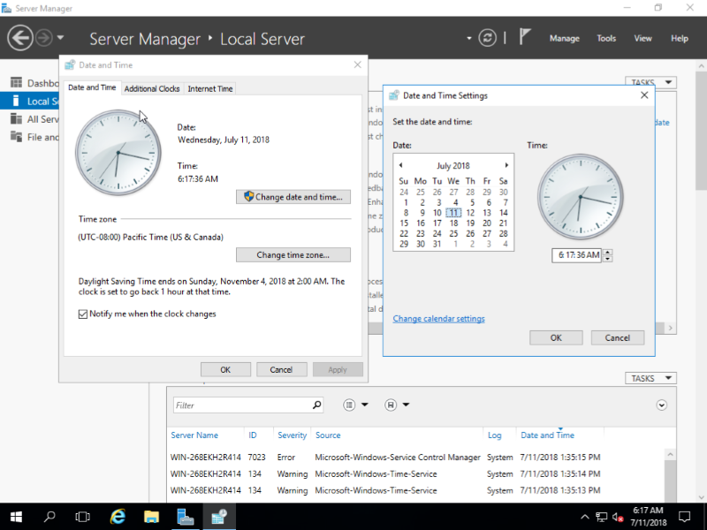Sort events by ID column
The image size is (707, 530).
253,435
